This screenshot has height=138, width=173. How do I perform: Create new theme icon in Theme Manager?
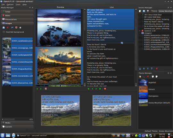click(x=140, y=77)
